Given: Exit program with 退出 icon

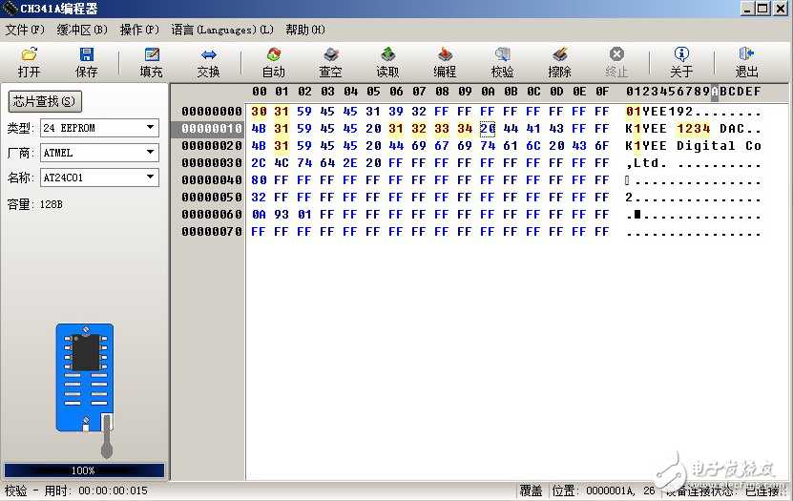Looking at the screenshot, I should (x=746, y=62).
